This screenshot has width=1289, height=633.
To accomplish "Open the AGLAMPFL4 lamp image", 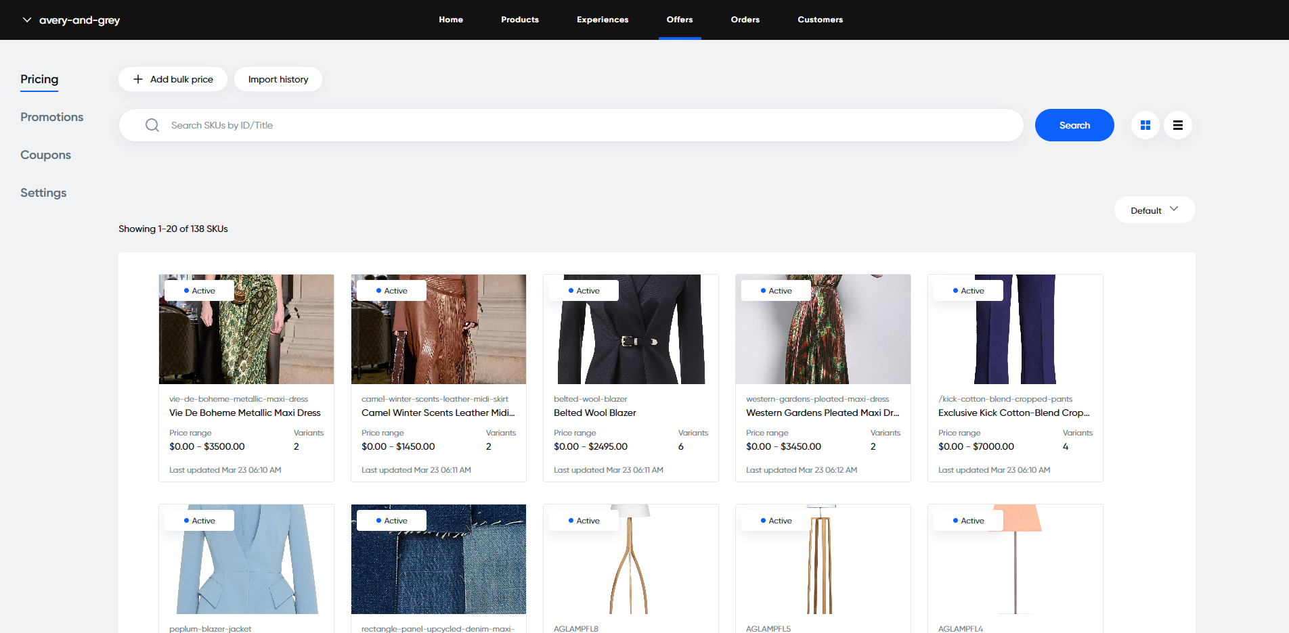I will click(1015, 559).
